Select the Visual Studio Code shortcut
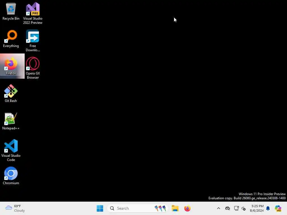Screen dimensions: 287x215 tap(11, 150)
